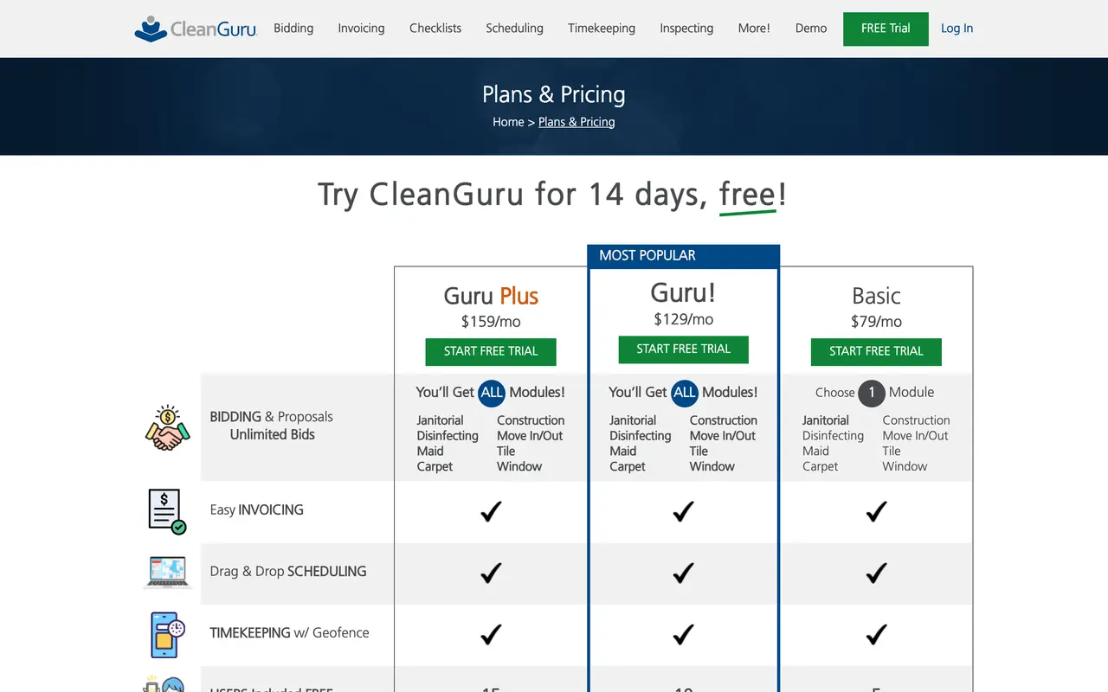Click the Log In link
The image size is (1108, 692).
(957, 29)
